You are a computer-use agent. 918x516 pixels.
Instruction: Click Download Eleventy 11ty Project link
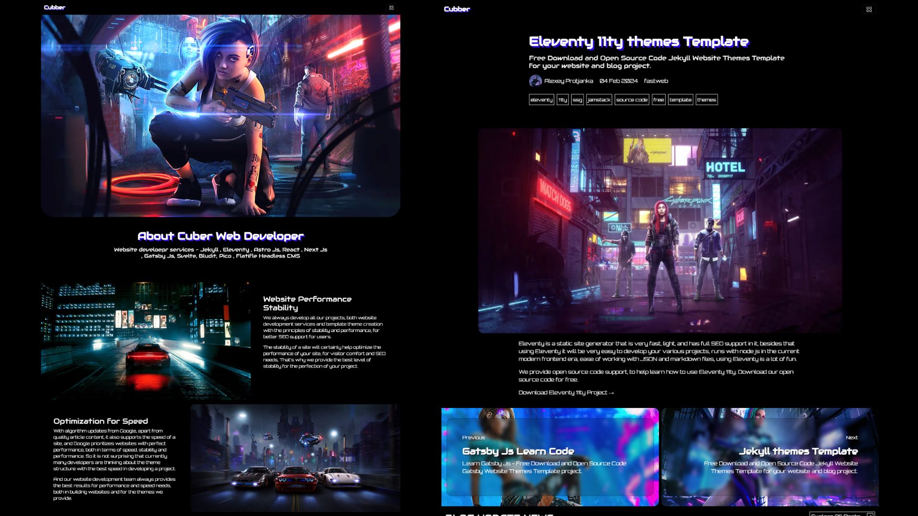[565, 393]
